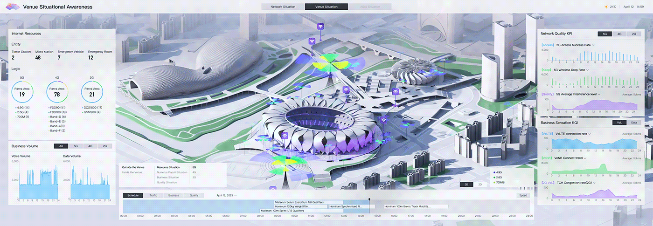Open the Traffic tab in timeline
This screenshot has height=226, width=653.
coord(153,196)
